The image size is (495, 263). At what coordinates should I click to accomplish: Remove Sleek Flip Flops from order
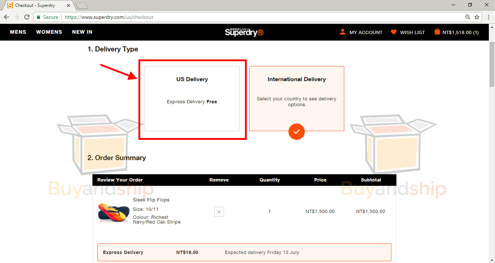point(219,212)
